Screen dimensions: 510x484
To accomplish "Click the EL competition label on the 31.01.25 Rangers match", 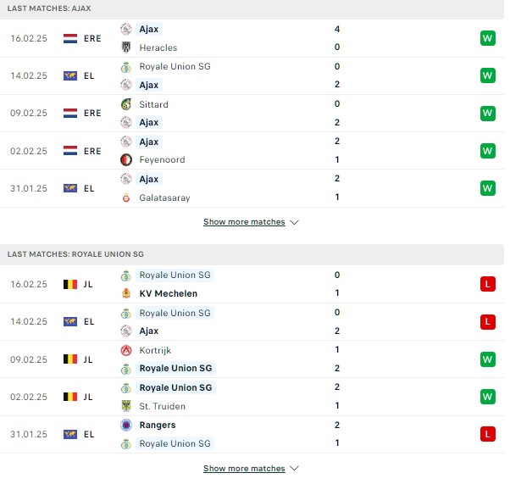I will point(89,434).
